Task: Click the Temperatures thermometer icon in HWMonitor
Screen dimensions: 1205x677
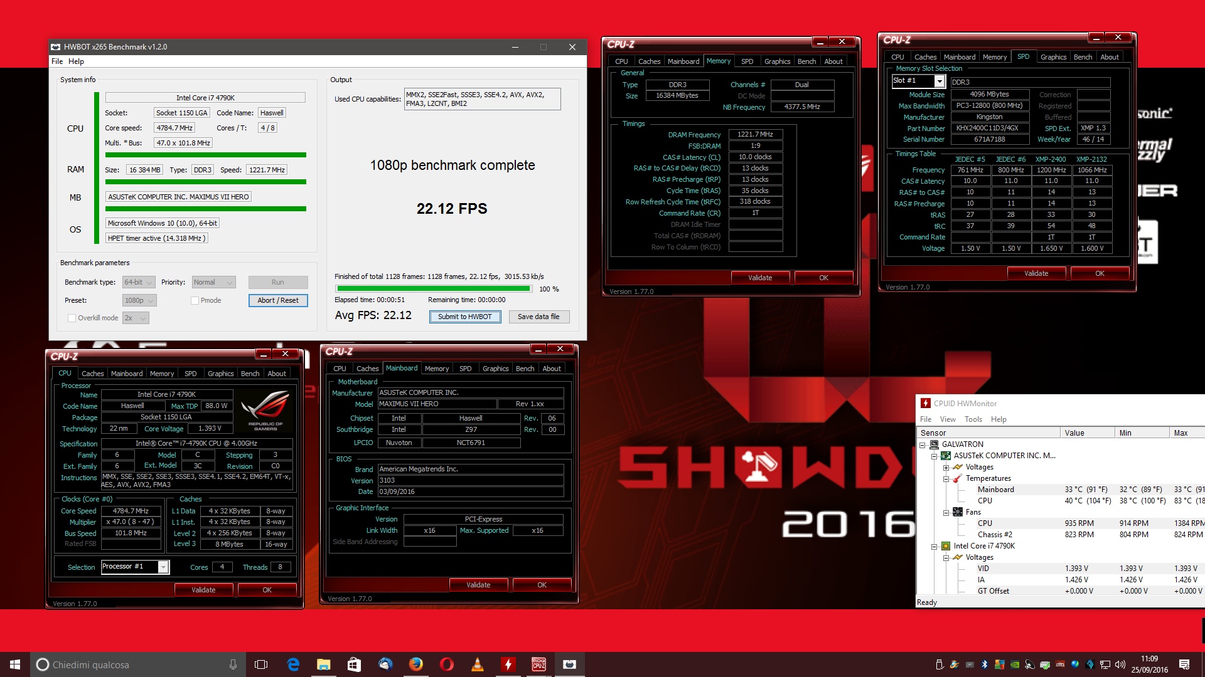Action: (958, 478)
